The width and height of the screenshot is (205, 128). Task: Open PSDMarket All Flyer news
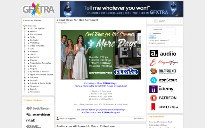click(158, 125)
